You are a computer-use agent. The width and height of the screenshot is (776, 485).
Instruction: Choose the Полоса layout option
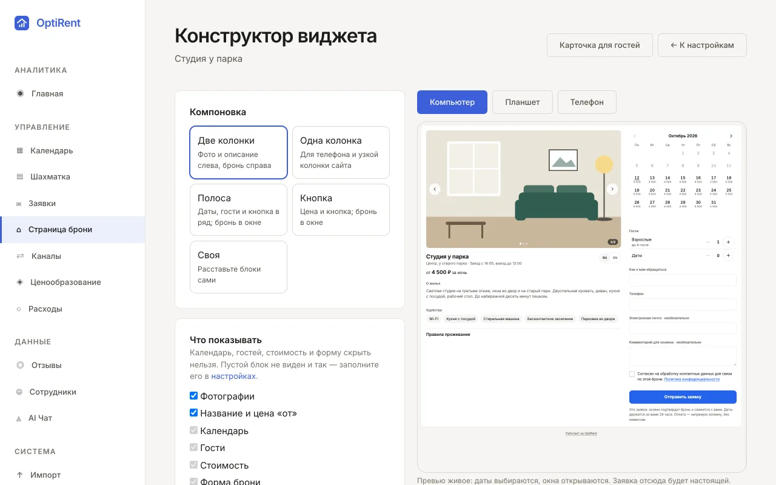[238, 210]
